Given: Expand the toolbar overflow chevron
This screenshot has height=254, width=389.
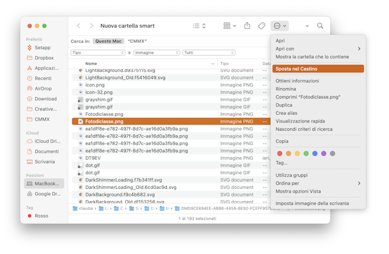Looking at the screenshot, I should 307,26.
